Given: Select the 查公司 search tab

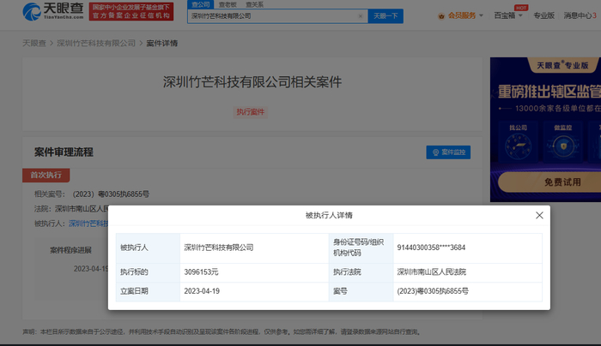Looking at the screenshot, I should pyautogui.click(x=201, y=4).
